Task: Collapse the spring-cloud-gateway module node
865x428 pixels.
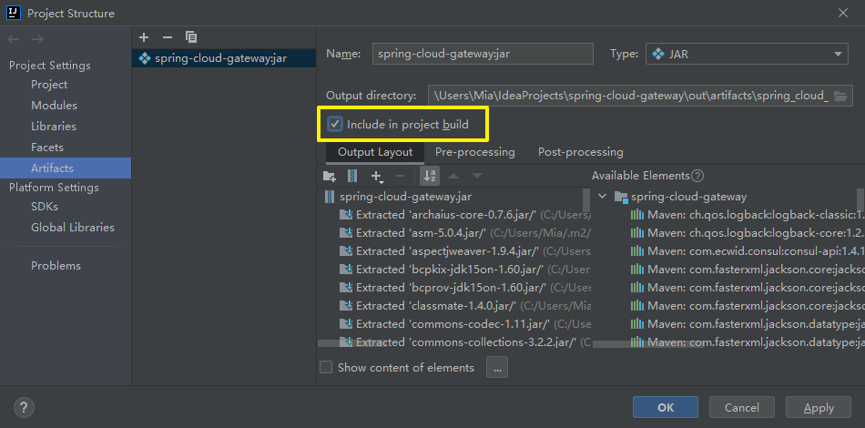Action: 603,197
